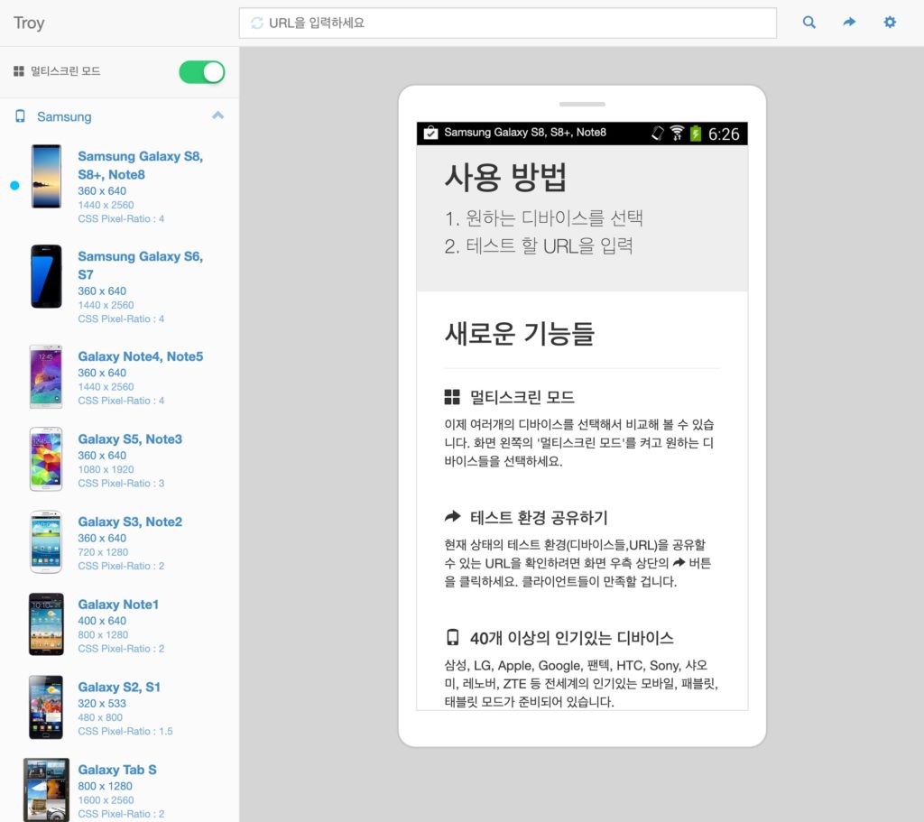Screen dimensions: 924x822
Task: Click the Galaxy Note1 phone thumbnail
Action: (46, 623)
